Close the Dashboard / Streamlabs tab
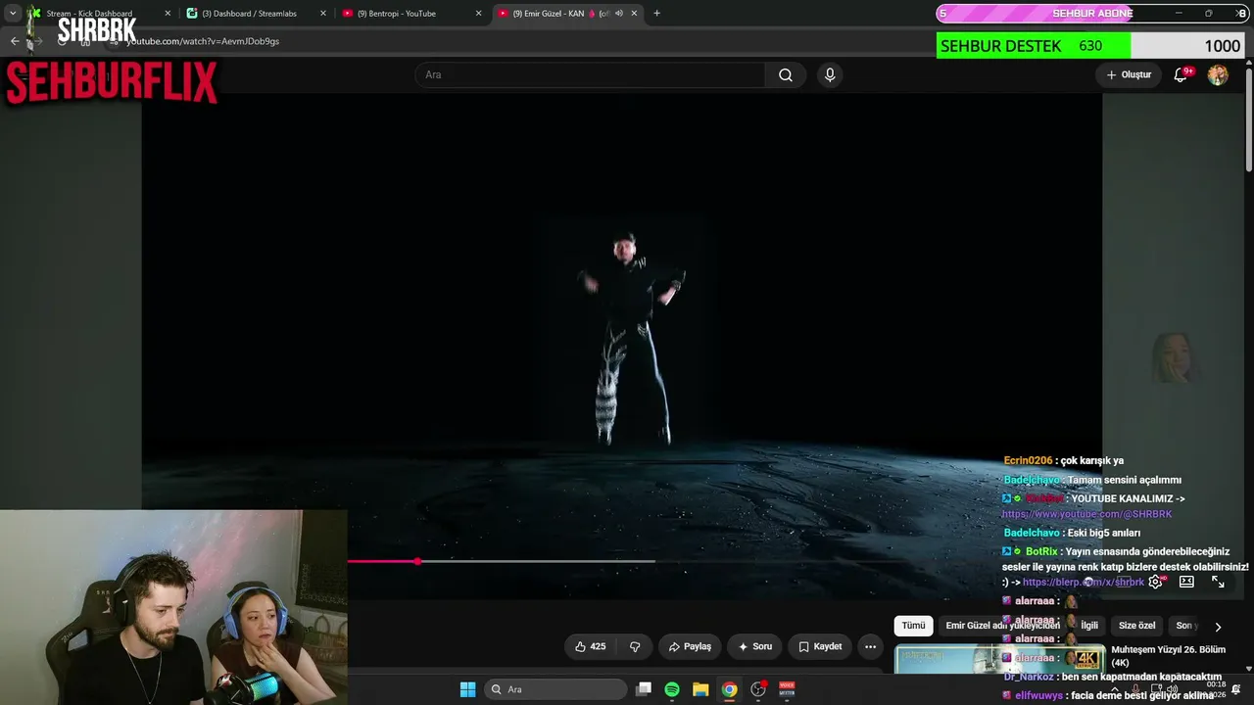Screen dimensions: 1254x705 323,14
